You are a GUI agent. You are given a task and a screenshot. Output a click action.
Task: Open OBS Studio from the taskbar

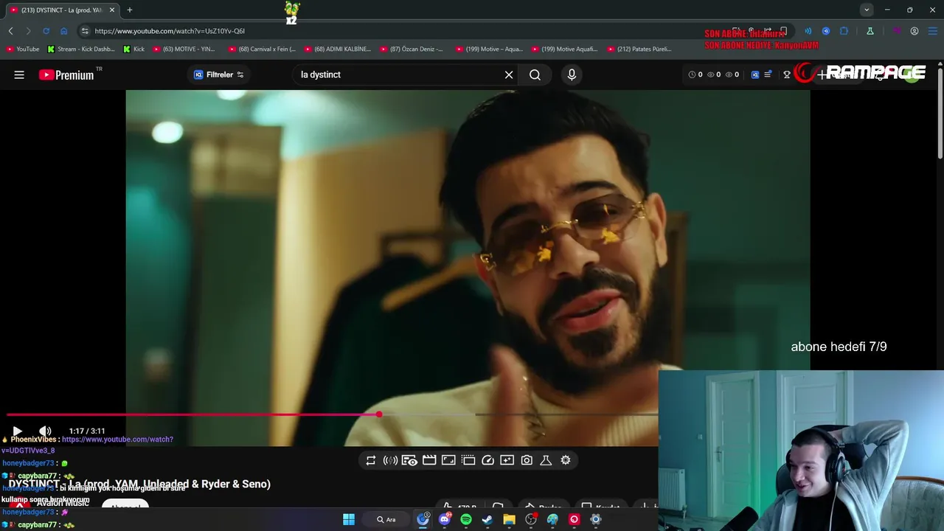tap(531, 519)
